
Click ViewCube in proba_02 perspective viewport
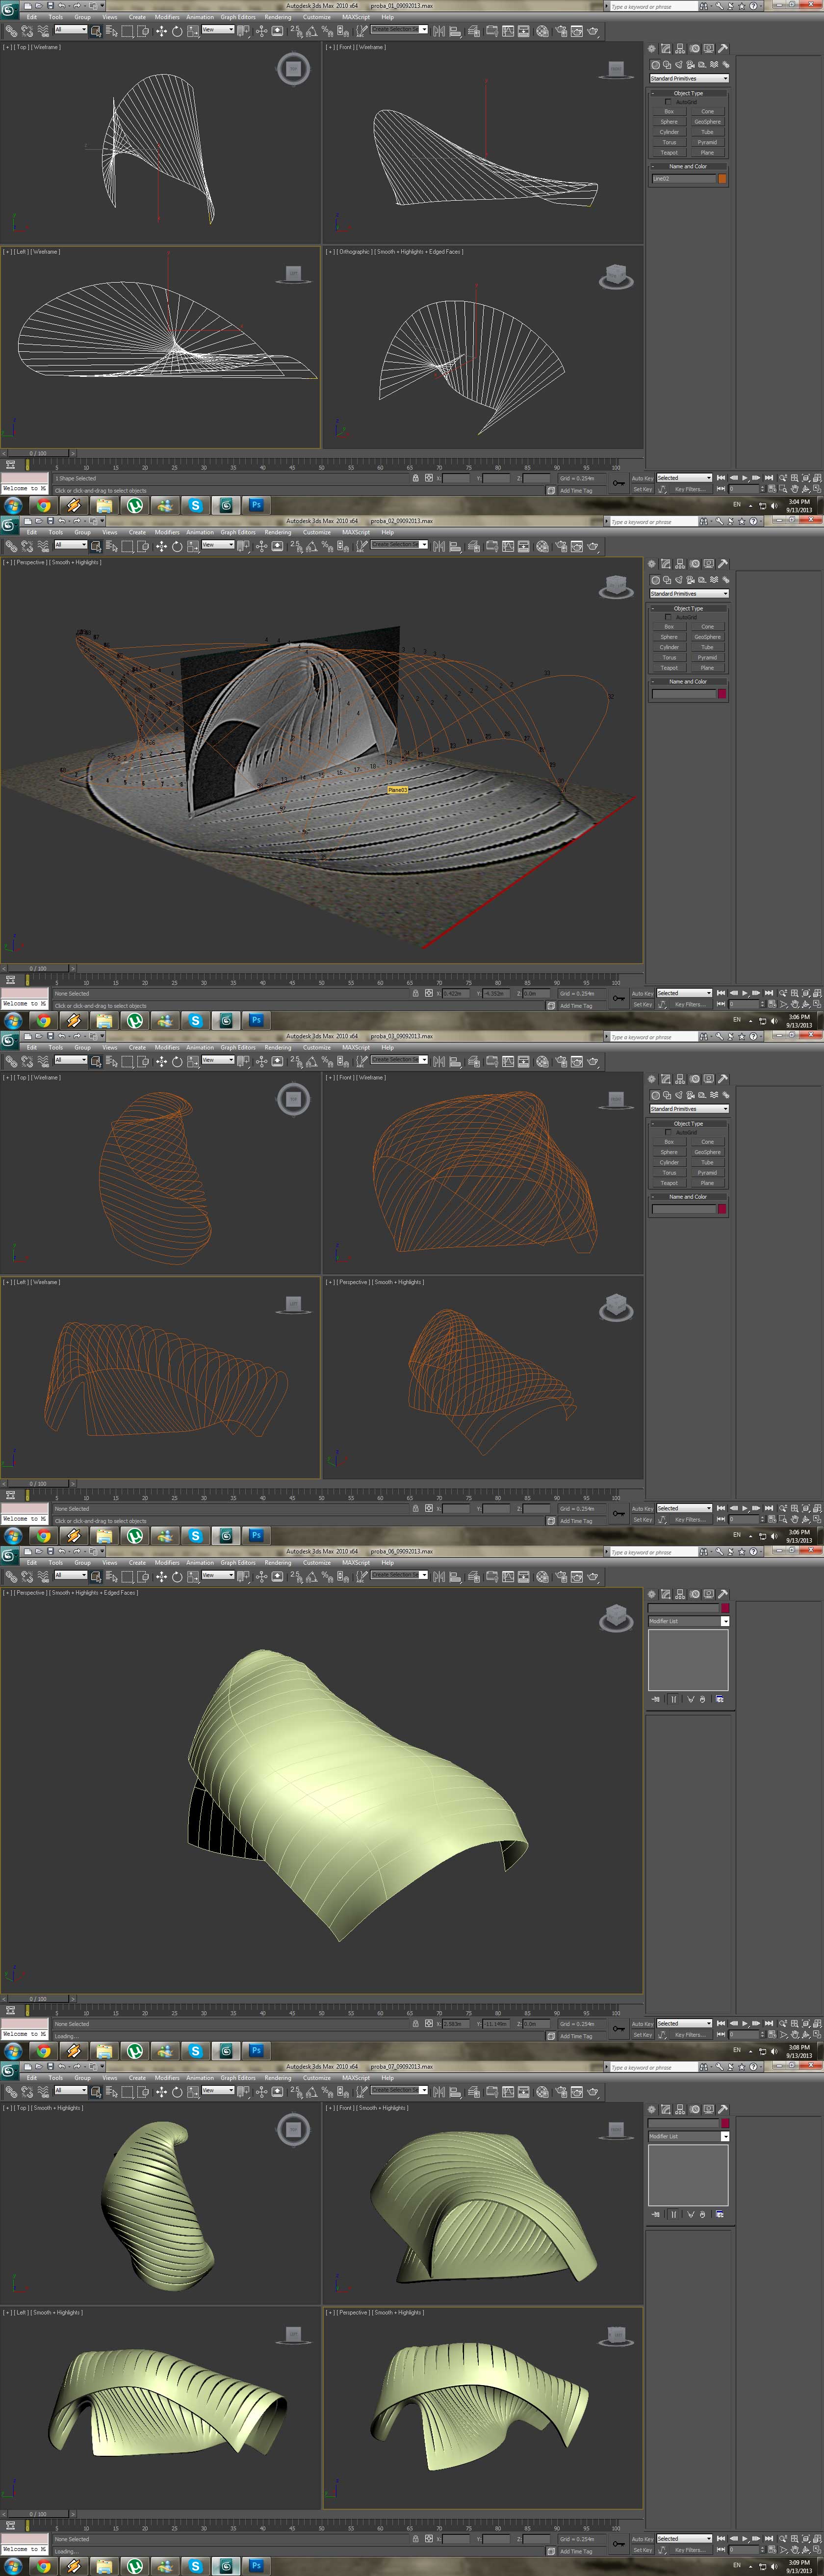point(616,587)
